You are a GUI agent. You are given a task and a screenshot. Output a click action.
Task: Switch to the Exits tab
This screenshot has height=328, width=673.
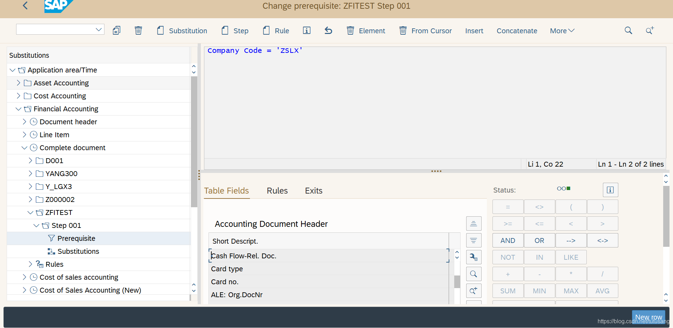click(314, 191)
